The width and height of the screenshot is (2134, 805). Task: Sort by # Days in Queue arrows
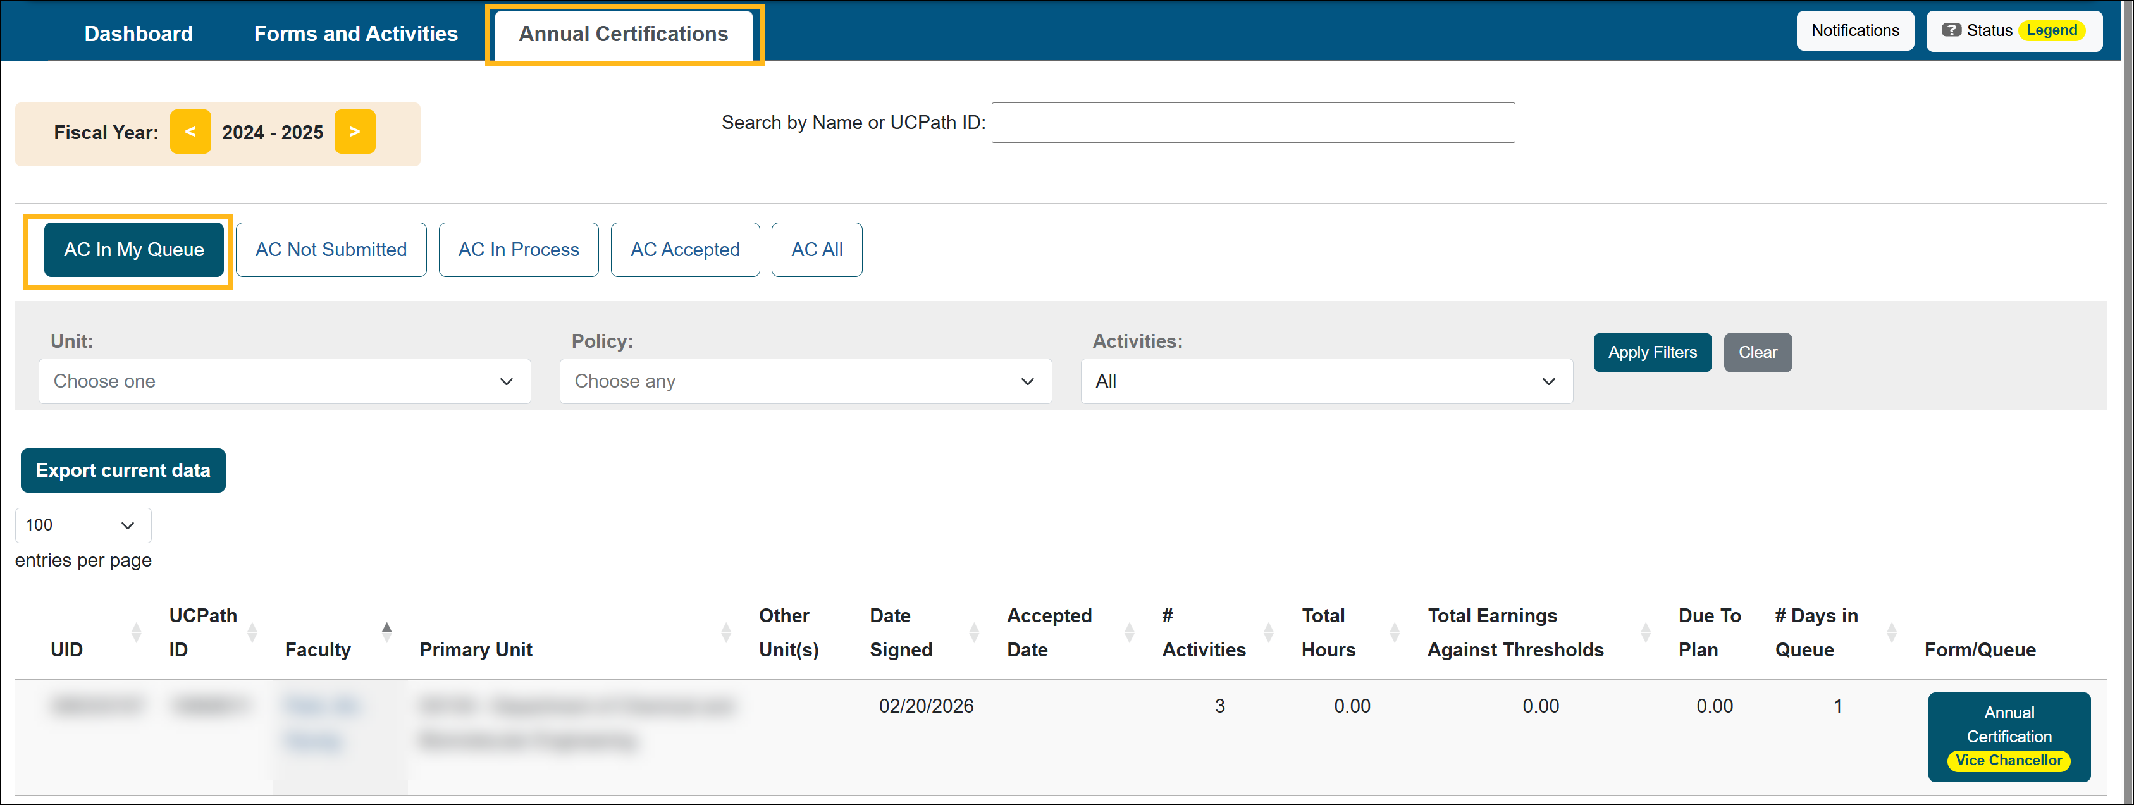pyautogui.click(x=1891, y=633)
